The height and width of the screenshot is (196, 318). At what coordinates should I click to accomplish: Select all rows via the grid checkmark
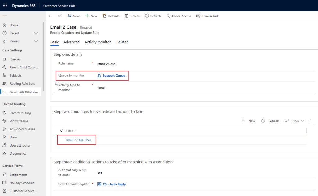tap(61, 131)
